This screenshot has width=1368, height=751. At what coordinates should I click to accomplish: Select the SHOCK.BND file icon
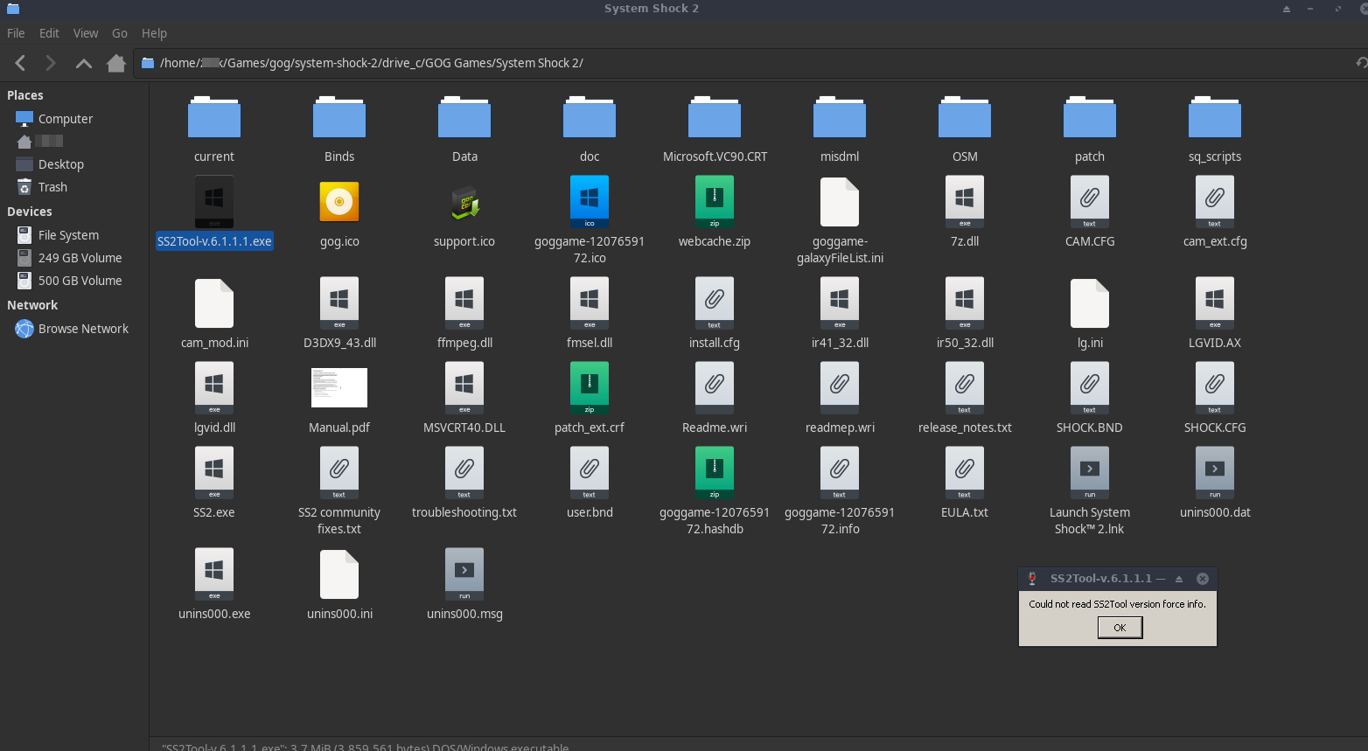click(x=1090, y=388)
